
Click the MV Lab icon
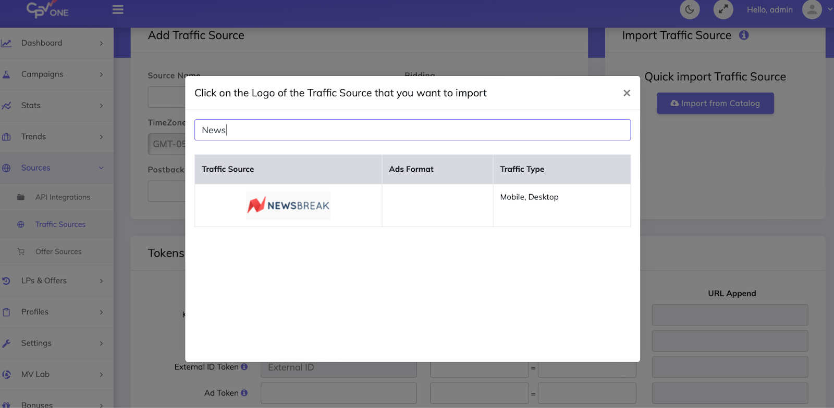click(x=6, y=375)
